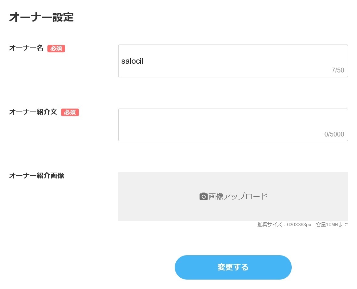Click the オーナー設定 page heading
357x289 pixels.
tap(41, 17)
